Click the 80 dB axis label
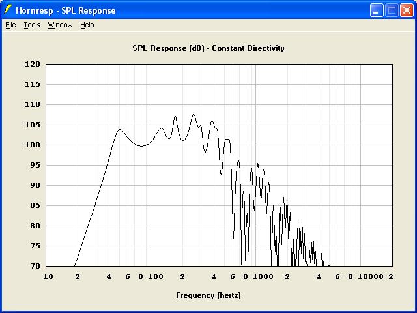Screen dimensions: 417x313 pos(35,226)
